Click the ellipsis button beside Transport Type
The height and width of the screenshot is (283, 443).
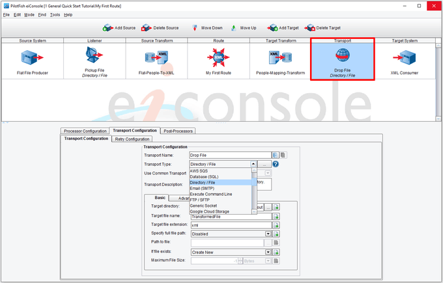click(x=264, y=164)
